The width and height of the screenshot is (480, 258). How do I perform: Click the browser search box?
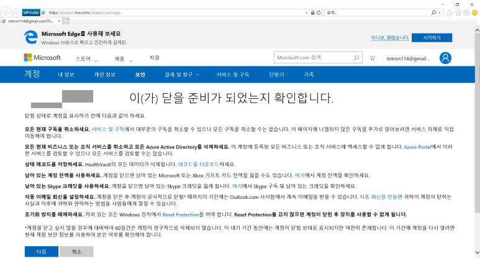(377, 12)
